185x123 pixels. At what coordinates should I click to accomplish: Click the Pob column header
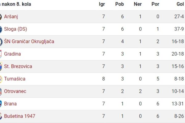point(120,4)
